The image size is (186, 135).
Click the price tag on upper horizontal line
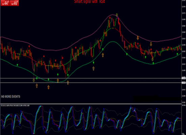[x=184, y=78]
